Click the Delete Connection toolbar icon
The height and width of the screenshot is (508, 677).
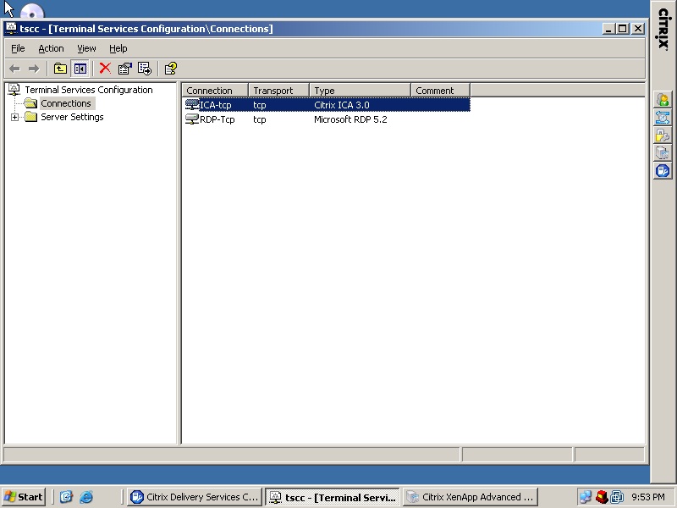pos(105,69)
